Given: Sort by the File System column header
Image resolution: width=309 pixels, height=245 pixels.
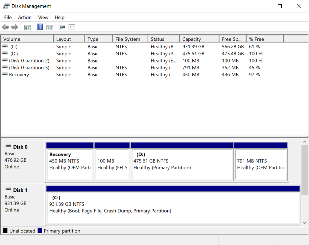Looking at the screenshot, I should point(131,39).
